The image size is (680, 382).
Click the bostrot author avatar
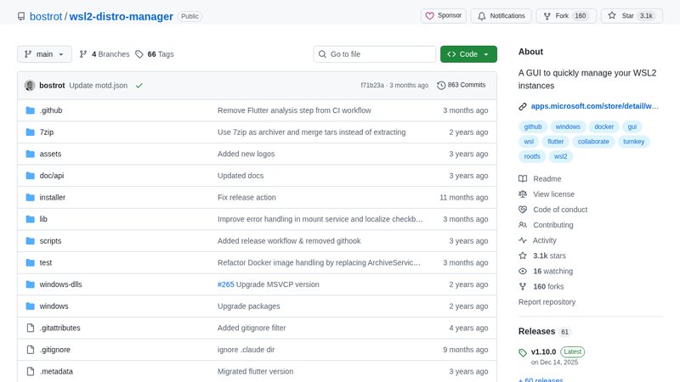pyautogui.click(x=30, y=85)
